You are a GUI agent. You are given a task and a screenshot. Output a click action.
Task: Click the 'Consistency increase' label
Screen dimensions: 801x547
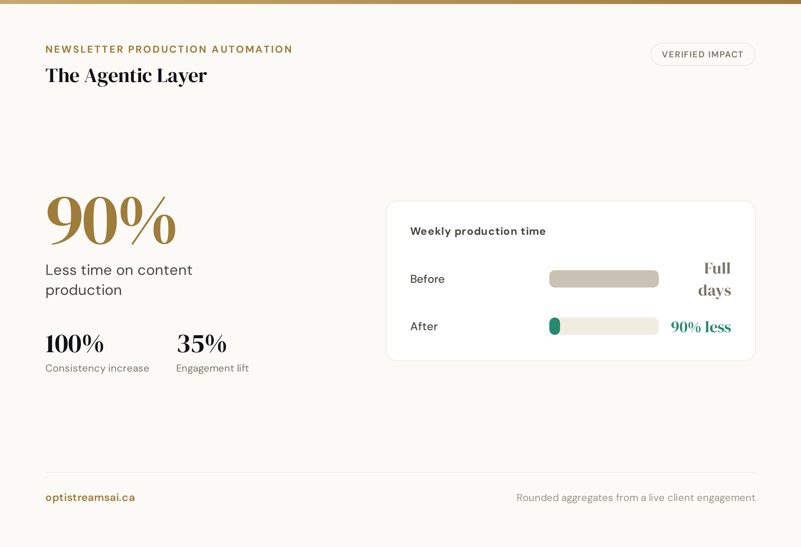[x=97, y=368]
